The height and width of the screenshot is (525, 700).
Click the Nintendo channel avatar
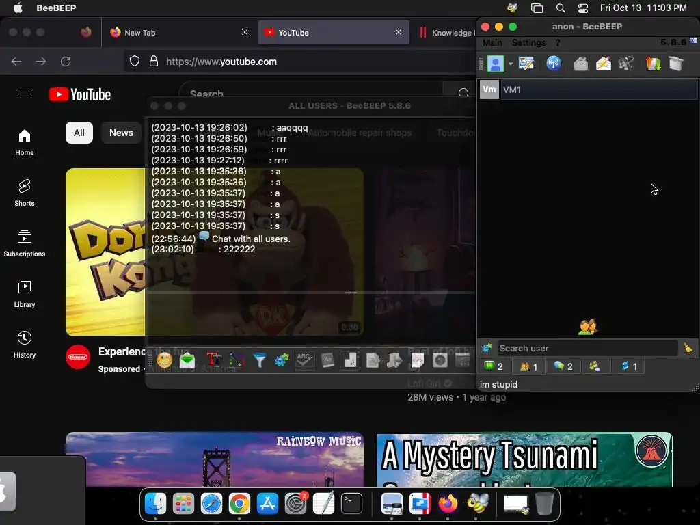click(78, 357)
